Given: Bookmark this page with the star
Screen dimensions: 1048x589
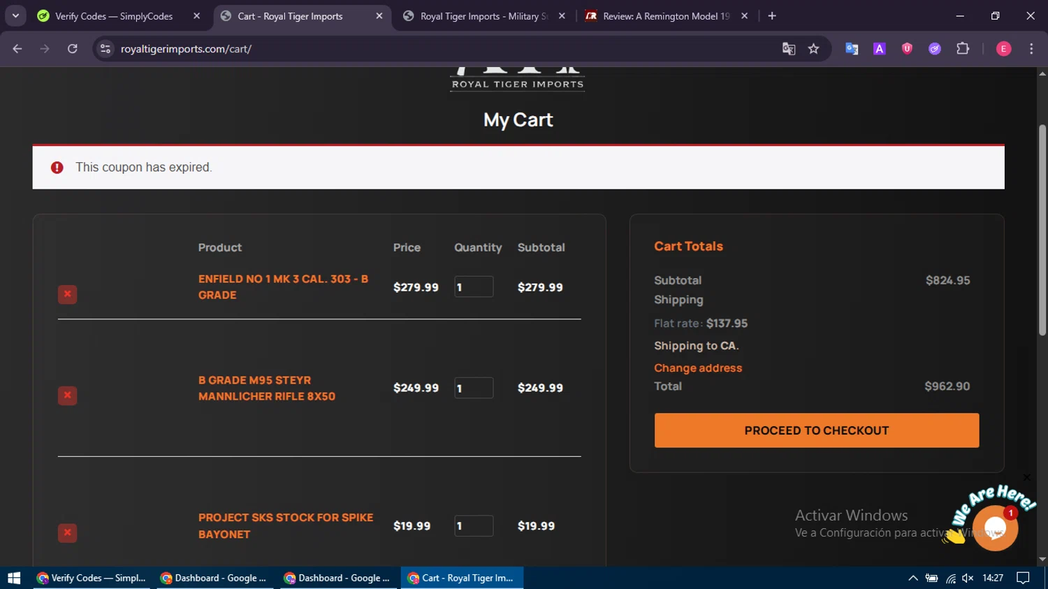Looking at the screenshot, I should (813, 49).
